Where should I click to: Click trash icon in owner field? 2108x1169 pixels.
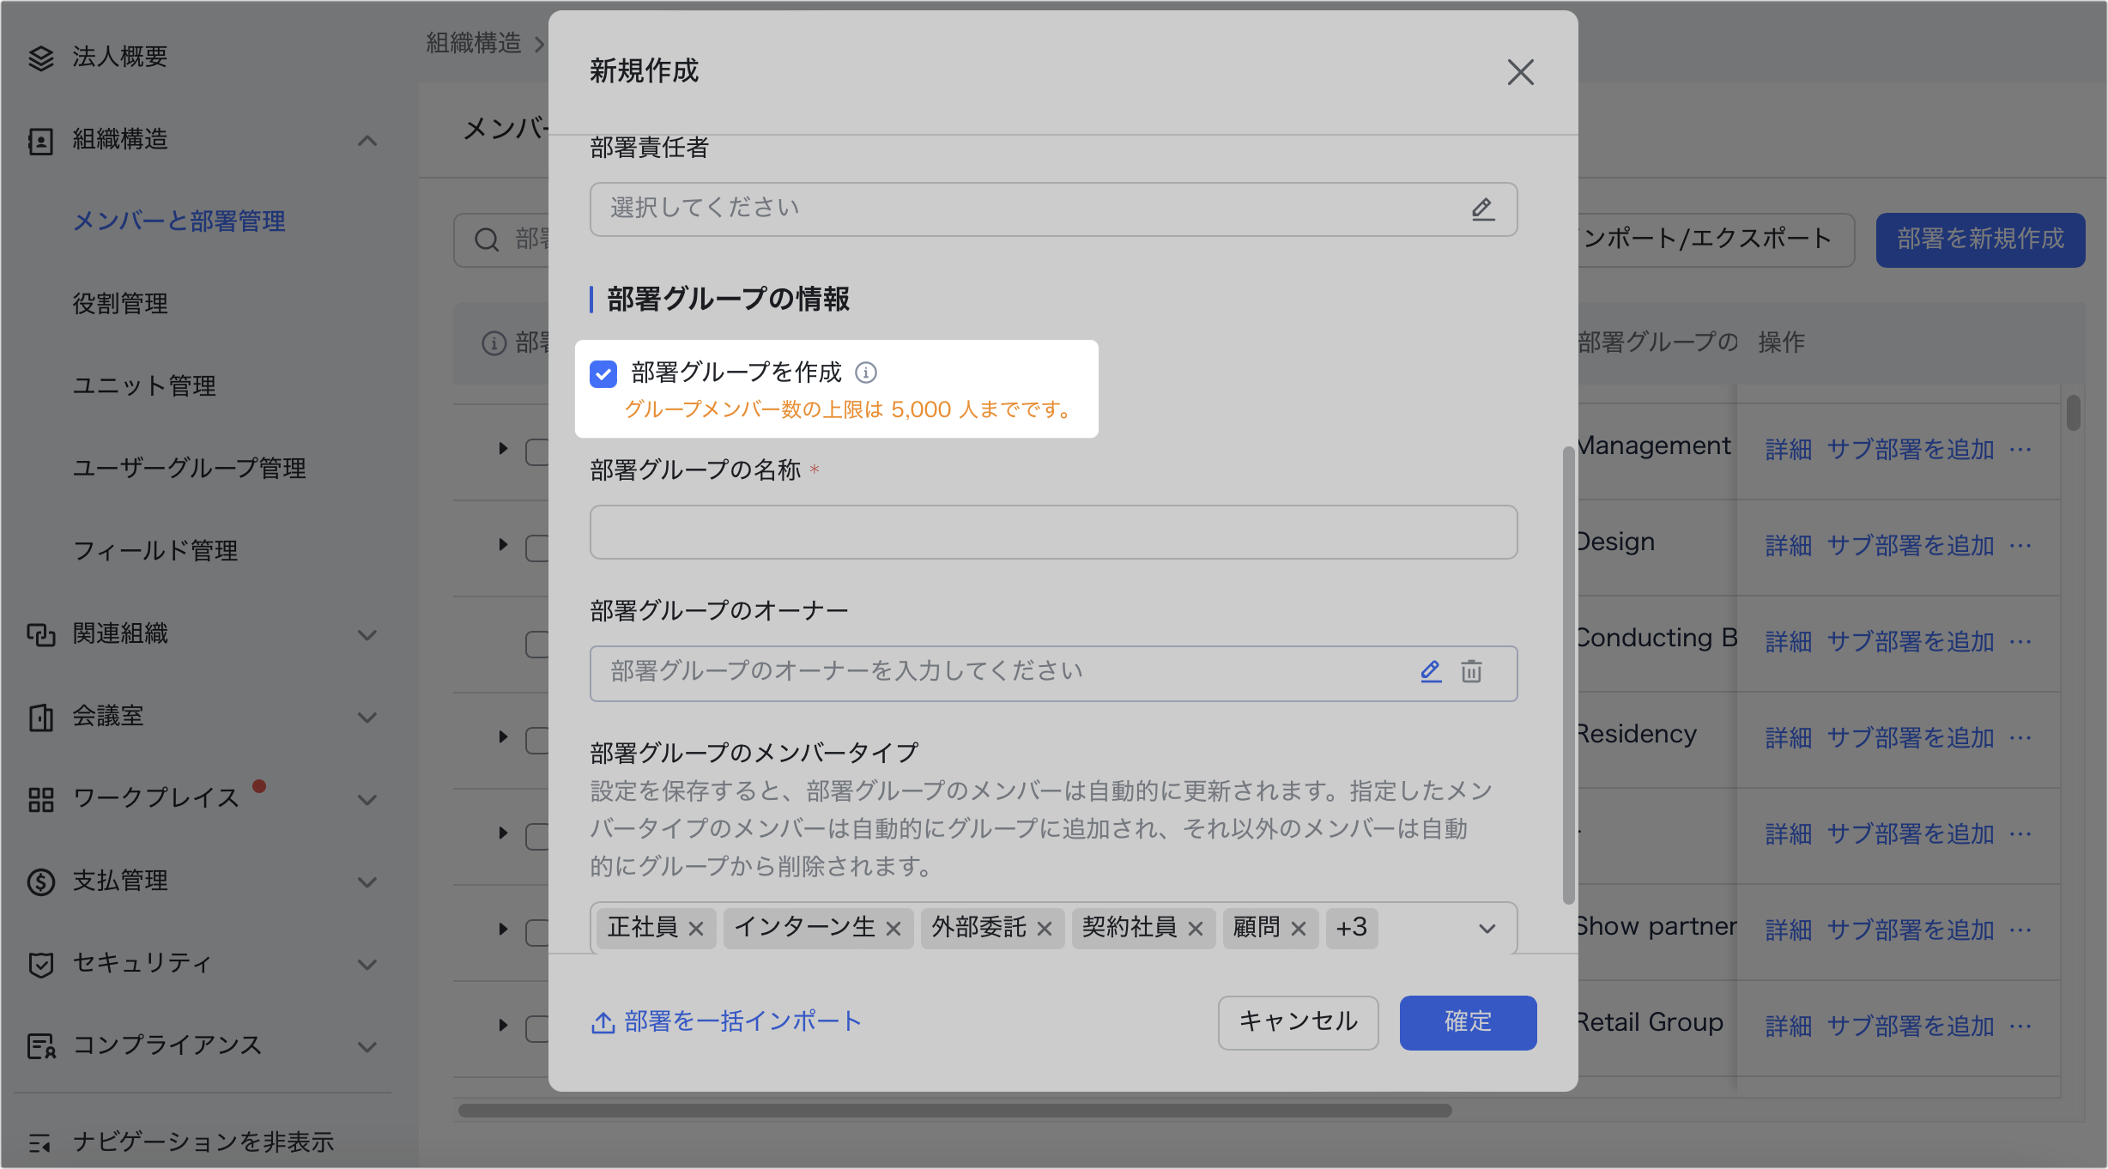pyautogui.click(x=1471, y=671)
